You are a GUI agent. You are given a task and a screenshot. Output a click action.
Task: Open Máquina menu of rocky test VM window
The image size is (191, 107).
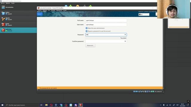45,10
